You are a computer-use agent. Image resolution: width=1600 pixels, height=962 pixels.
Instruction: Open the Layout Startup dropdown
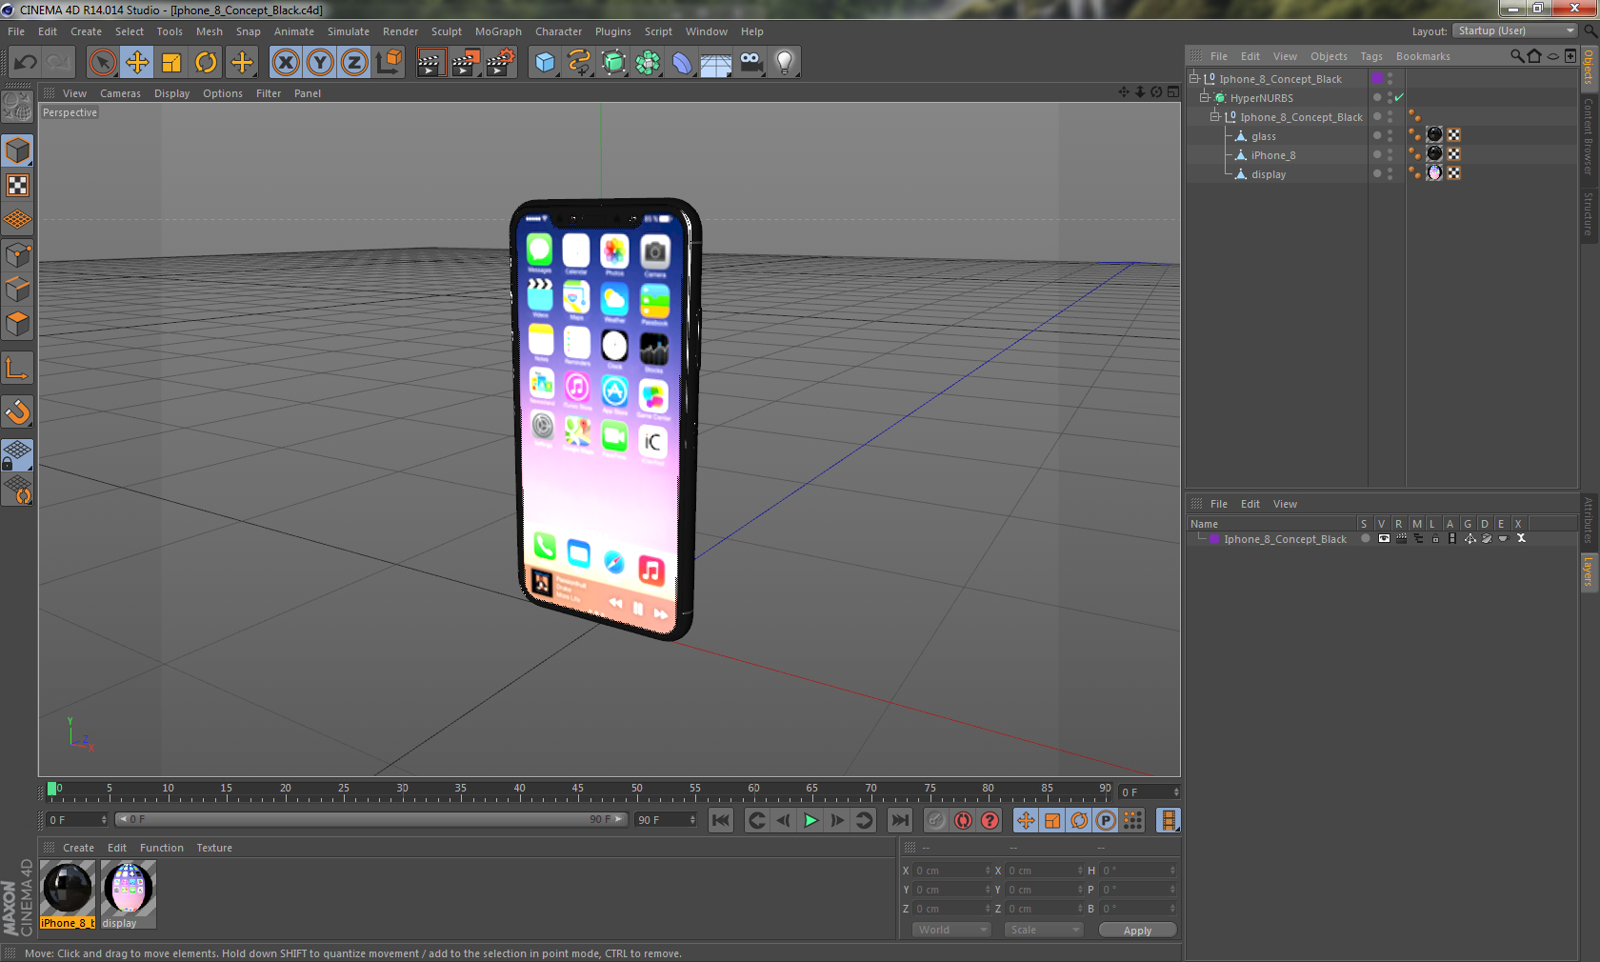pos(1514,30)
